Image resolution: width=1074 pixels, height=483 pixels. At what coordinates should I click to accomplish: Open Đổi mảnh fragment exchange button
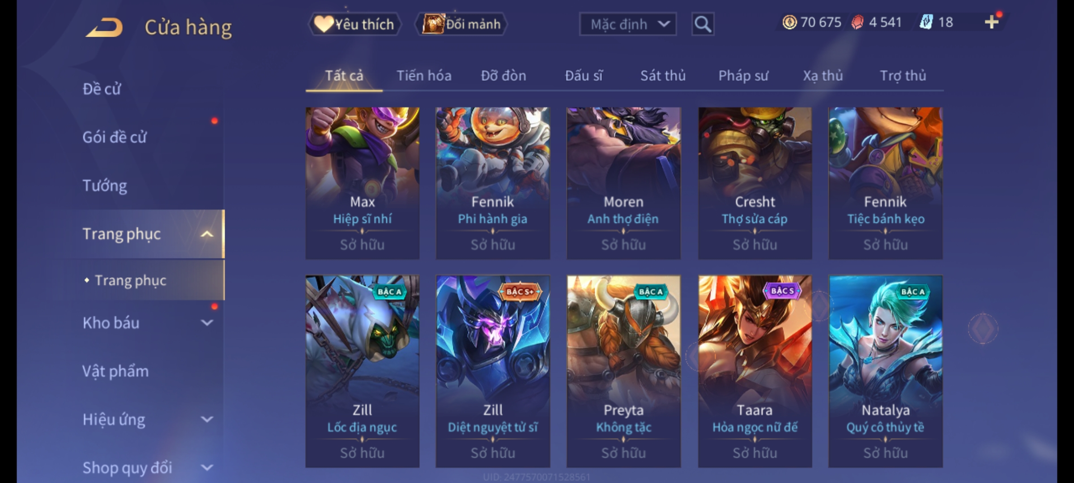[x=461, y=24]
